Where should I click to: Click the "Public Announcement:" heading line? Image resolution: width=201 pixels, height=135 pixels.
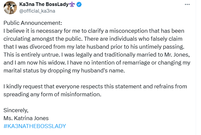click(x=33, y=23)
